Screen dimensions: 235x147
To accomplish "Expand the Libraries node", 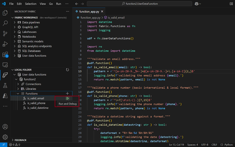I will point(18,89).
